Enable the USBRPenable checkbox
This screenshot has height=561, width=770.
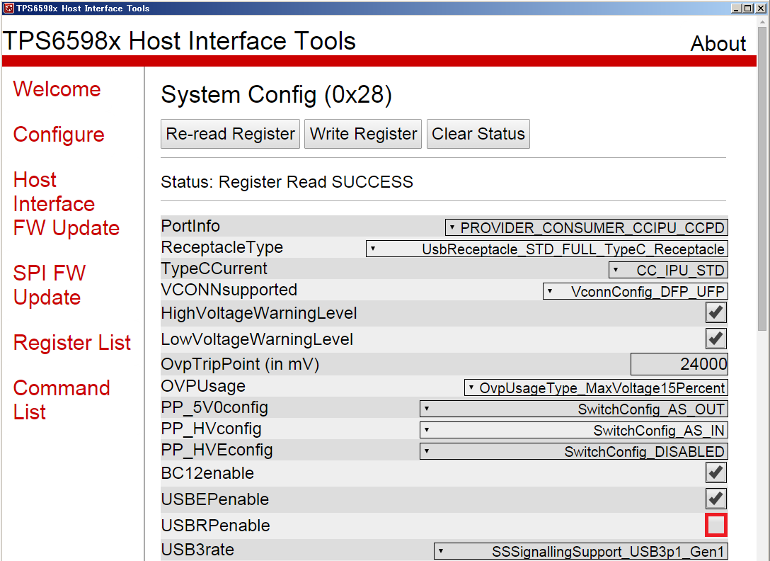coord(716,525)
